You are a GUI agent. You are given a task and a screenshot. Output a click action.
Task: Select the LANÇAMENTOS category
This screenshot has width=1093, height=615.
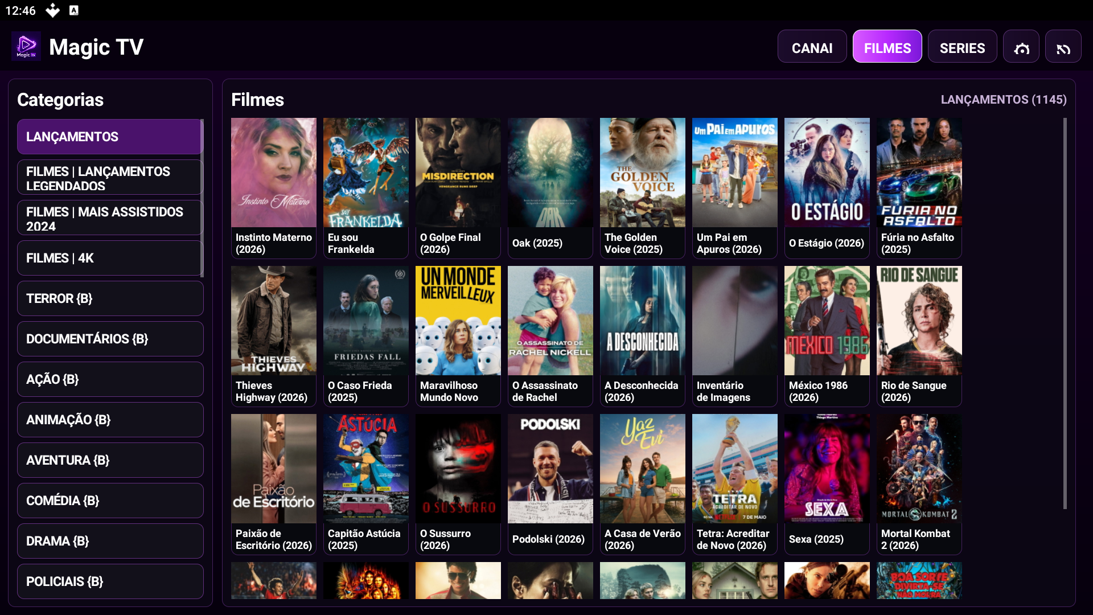[x=109, y=137]
